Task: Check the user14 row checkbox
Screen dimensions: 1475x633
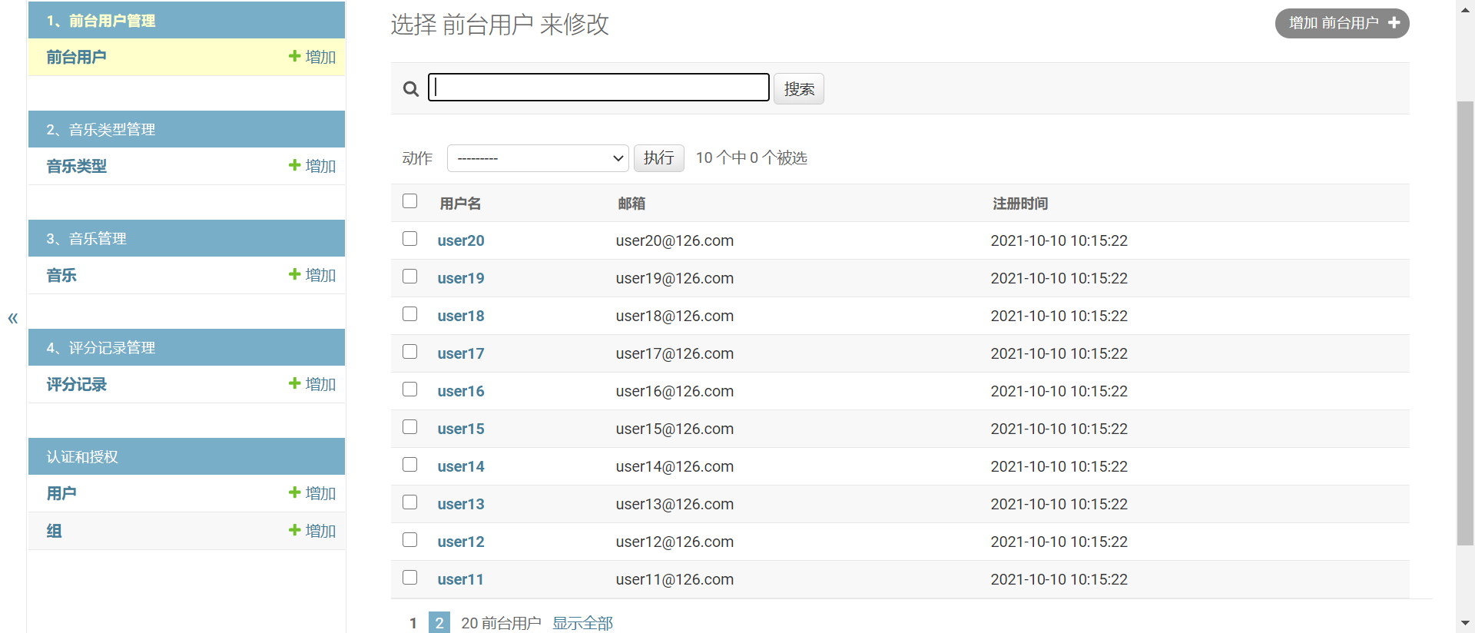Action: coord(410,465)
